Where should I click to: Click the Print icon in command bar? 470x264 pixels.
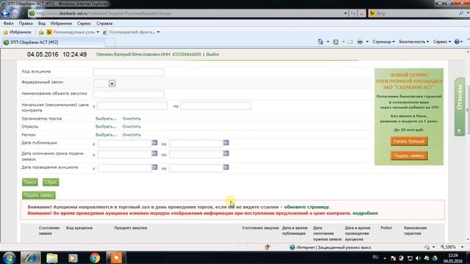[x=360, y=42]
